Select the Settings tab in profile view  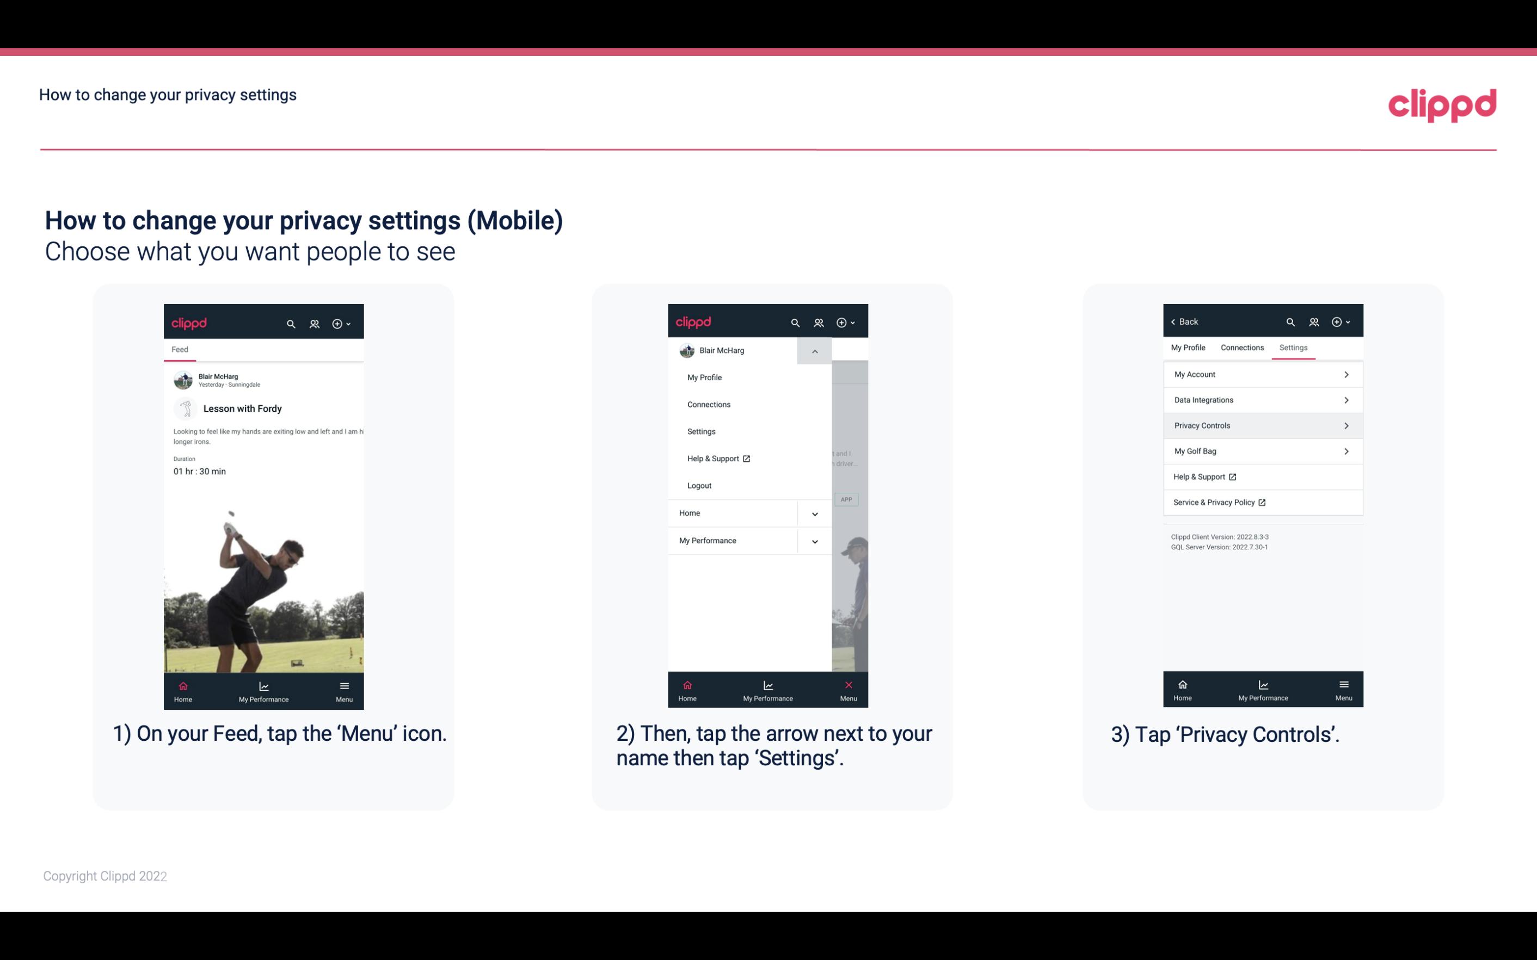pyautogui.click(x=1293, y=347)
